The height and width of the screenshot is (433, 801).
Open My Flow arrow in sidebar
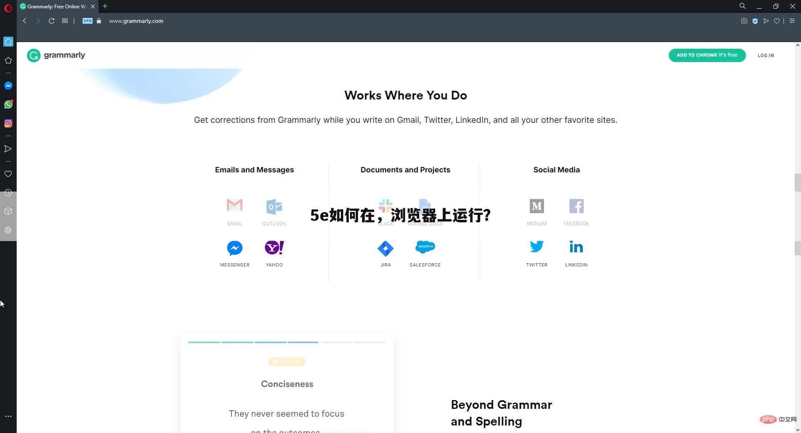8,149
